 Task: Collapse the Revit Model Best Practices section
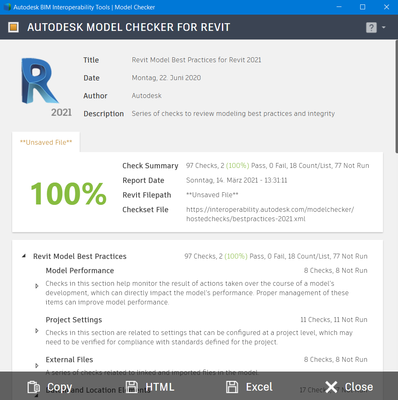(23, 256)
